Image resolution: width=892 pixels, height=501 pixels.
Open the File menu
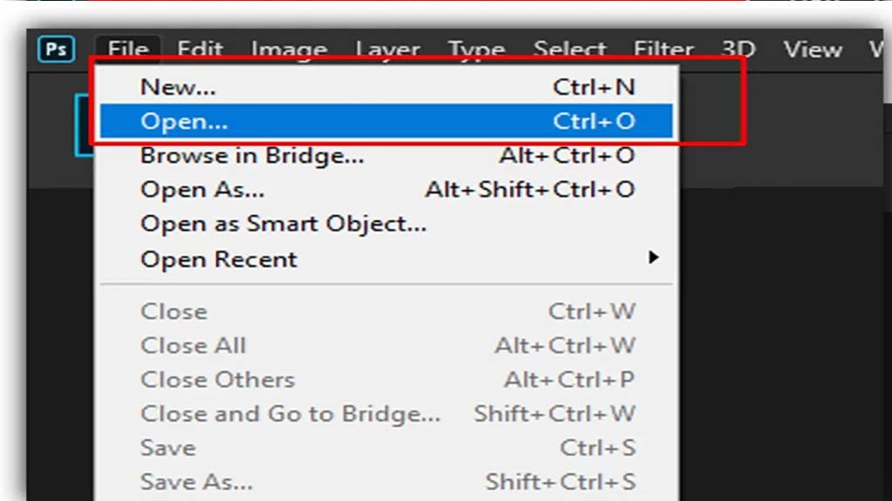128,50
